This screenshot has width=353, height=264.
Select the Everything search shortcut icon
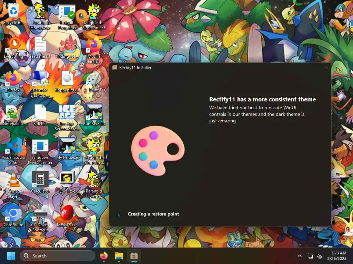[13, 47]
